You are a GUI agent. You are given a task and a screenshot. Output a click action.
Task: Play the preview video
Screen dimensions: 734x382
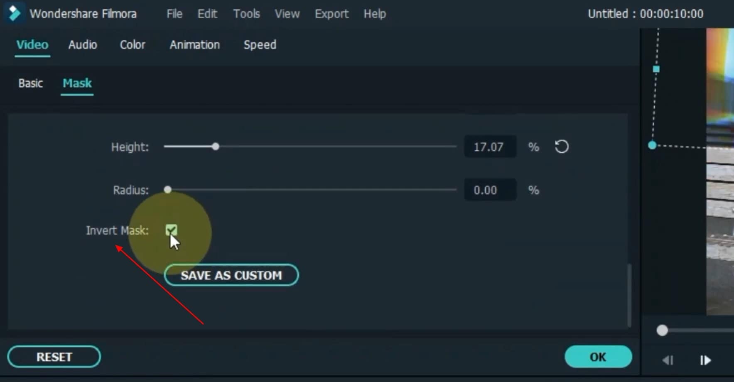pos(705,360)
